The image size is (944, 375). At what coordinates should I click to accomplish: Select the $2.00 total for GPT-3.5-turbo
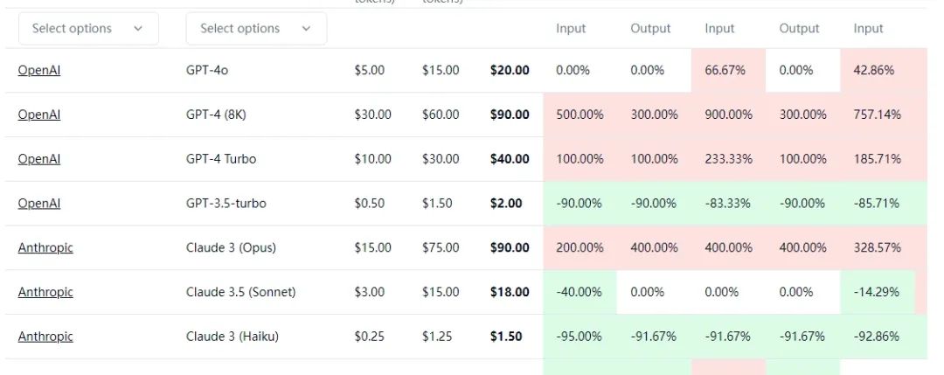tap(506, 204)
